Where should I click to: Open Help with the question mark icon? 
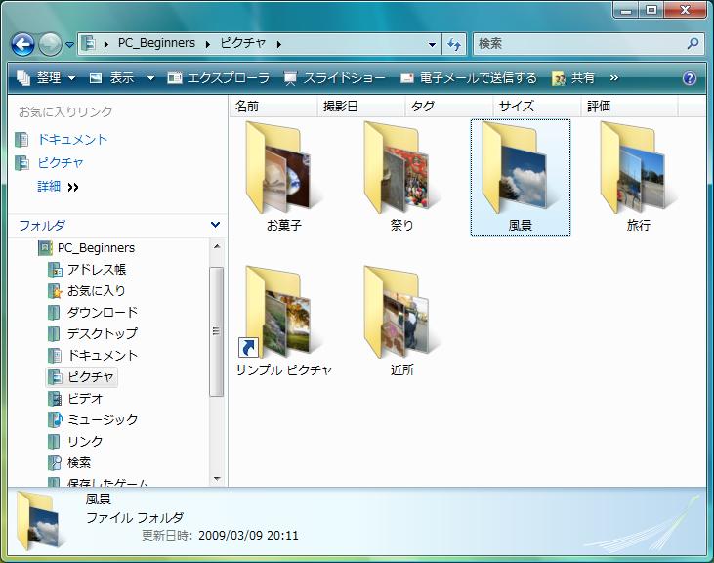click(x=690, y=78)
